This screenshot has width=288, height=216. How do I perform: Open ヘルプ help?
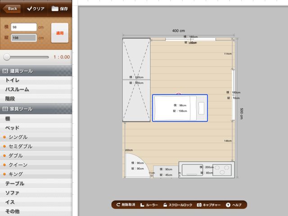pyautogui.click(x=234, y=205)
